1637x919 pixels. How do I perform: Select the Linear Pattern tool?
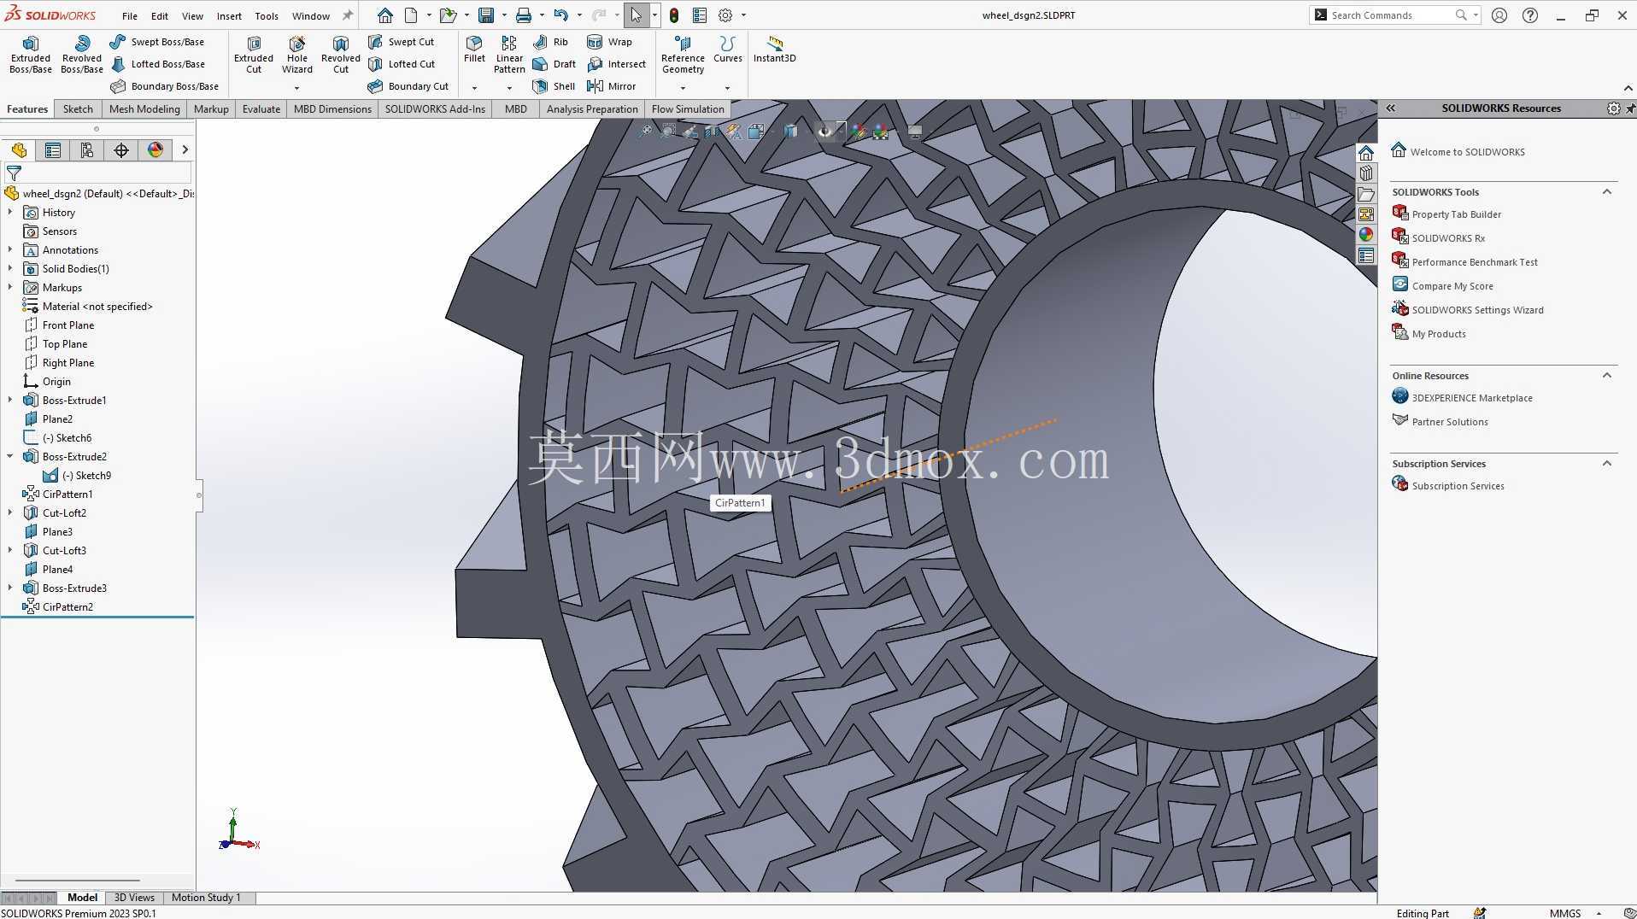(x=509, y=55)
